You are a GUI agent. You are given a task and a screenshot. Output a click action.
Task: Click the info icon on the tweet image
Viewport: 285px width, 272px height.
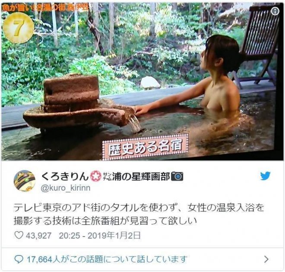pos(275,11)
